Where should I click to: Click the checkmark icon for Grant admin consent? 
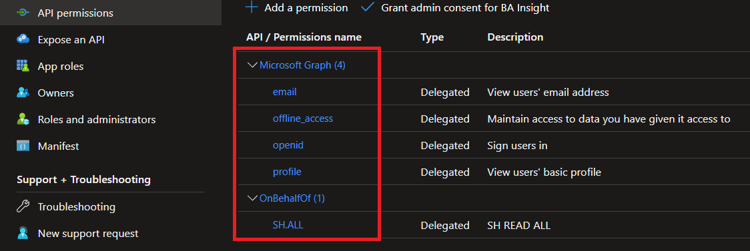point(368,7)
